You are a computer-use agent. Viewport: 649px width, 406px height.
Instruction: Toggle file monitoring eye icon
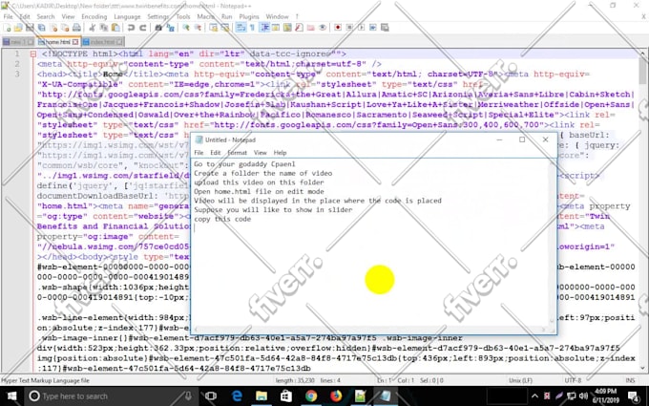pos(323,28)
